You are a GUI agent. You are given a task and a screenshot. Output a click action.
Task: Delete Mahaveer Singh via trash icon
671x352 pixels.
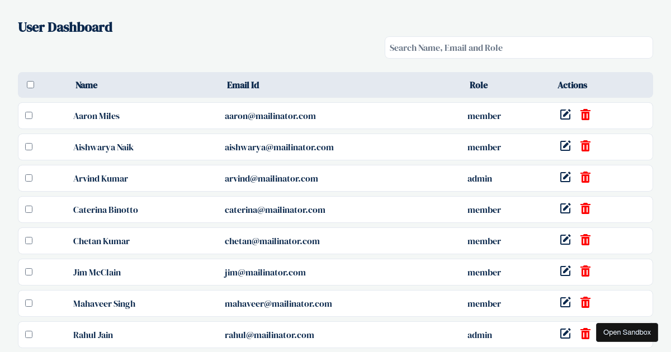click(585, 303)
